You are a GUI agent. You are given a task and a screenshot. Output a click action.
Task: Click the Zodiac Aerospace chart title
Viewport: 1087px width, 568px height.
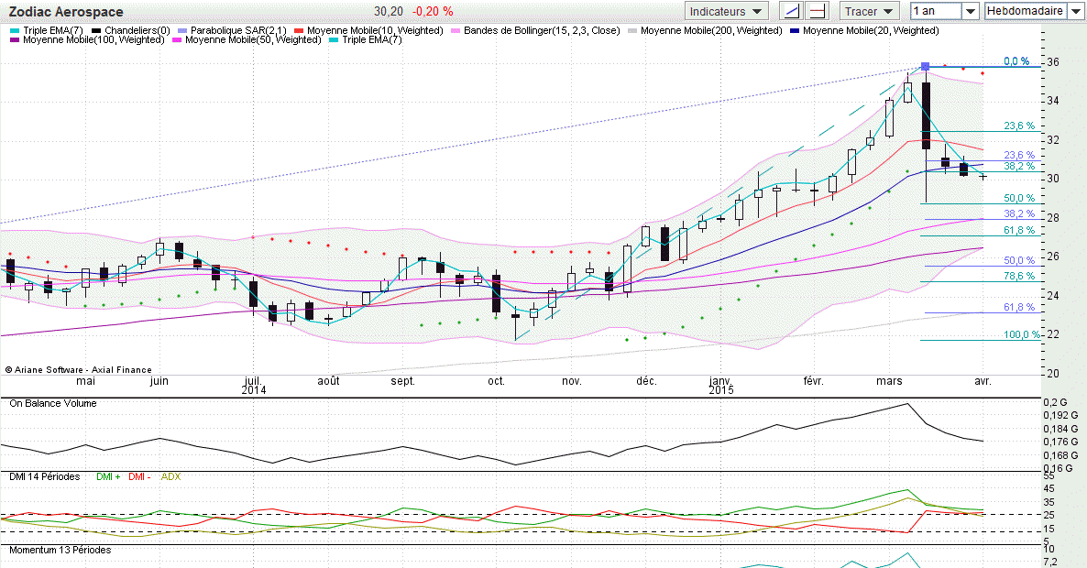[66, 12]
